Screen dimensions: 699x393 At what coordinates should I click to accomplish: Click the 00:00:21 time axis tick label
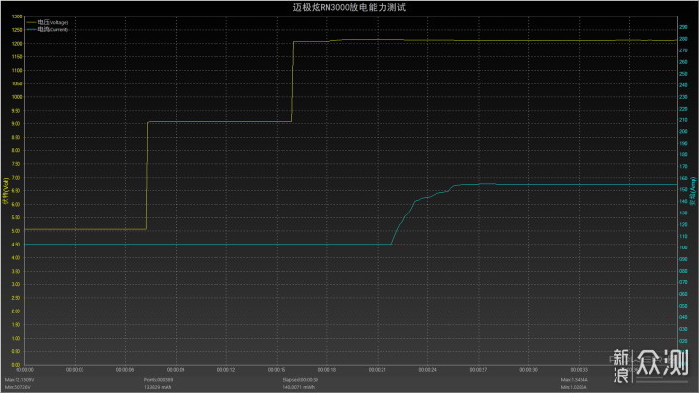tap(377, 370)
